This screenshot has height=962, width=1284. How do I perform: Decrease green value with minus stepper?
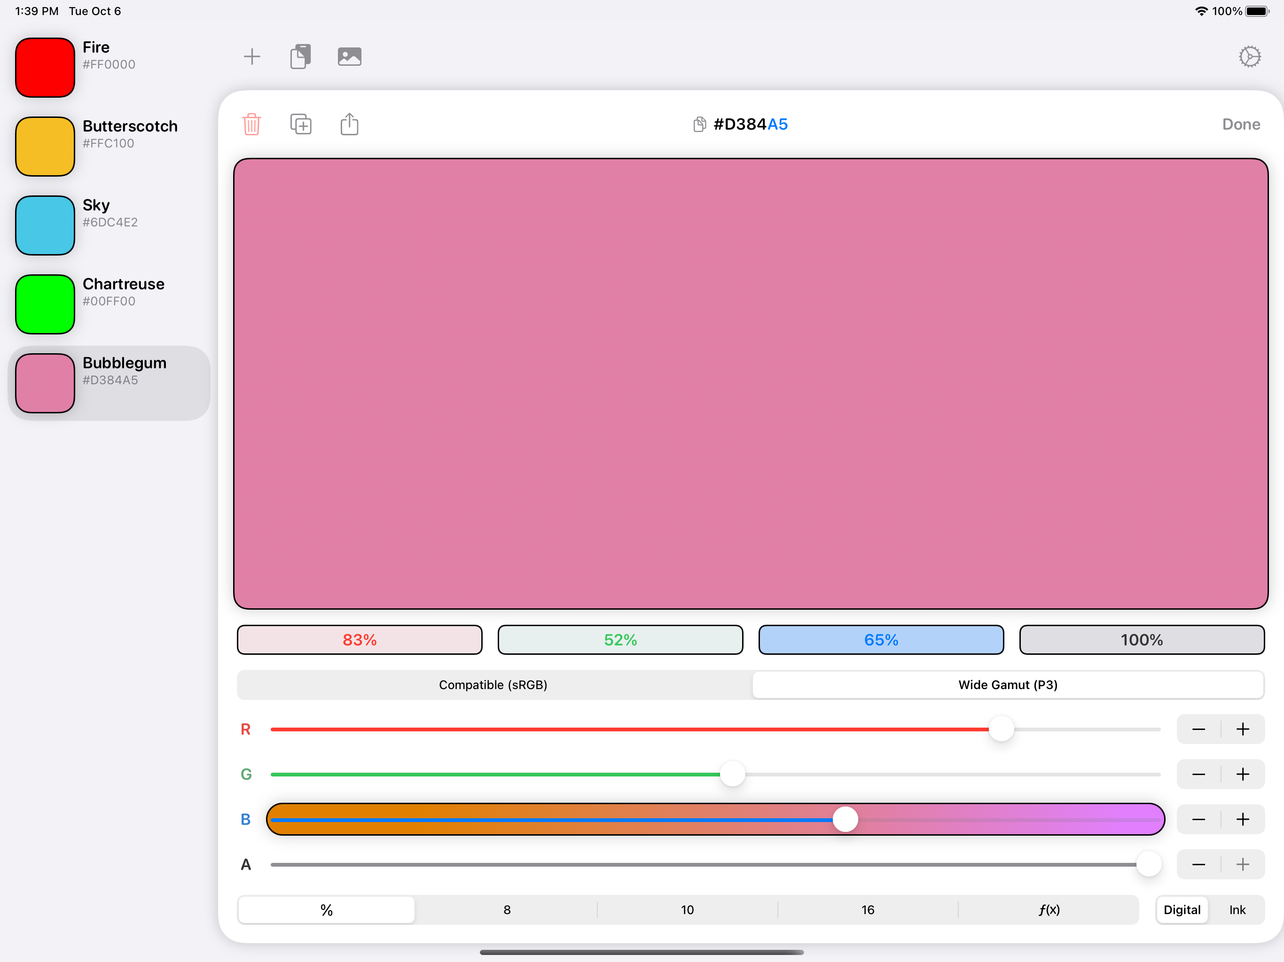tap(1198, 775)
